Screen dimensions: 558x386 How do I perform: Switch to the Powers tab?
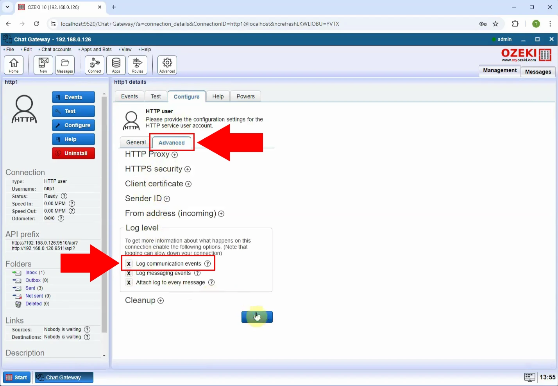(245, 96)
